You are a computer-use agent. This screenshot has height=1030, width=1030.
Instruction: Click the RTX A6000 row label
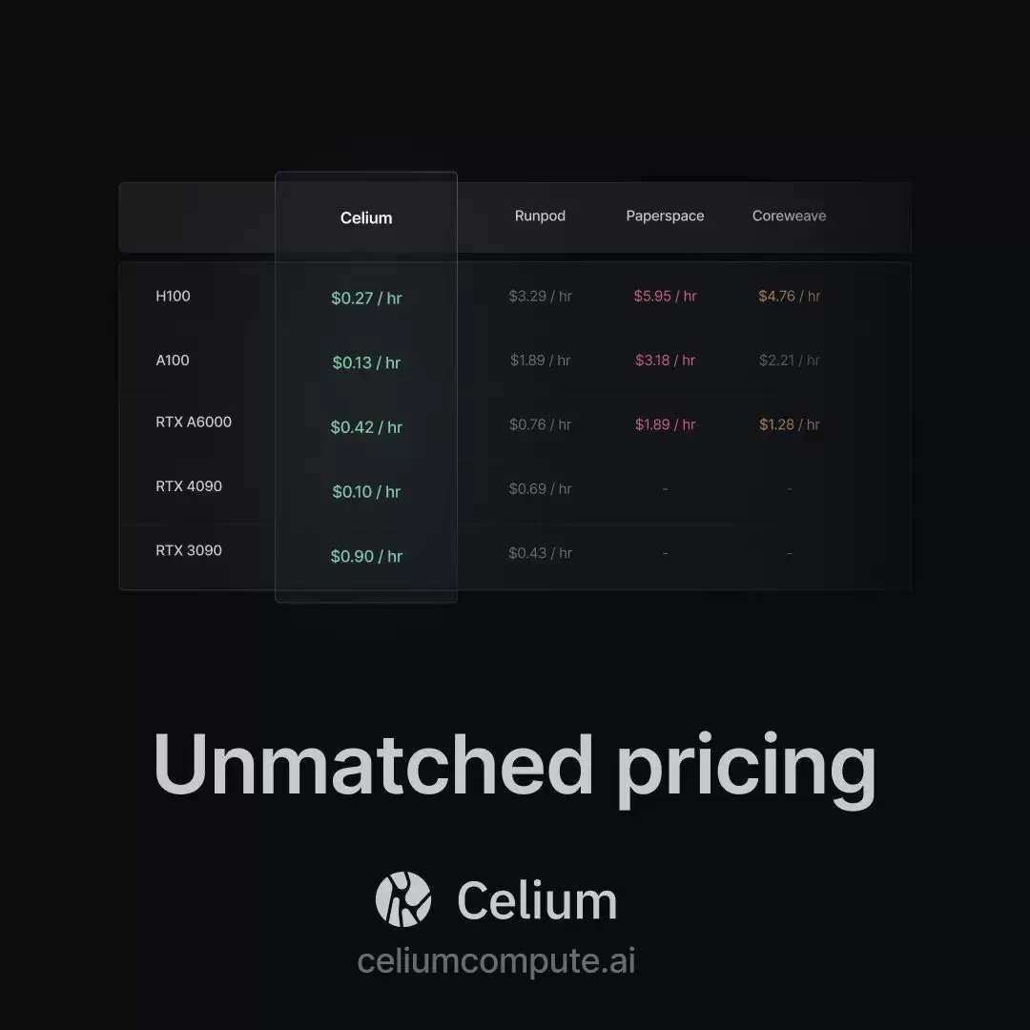[194, 422]
